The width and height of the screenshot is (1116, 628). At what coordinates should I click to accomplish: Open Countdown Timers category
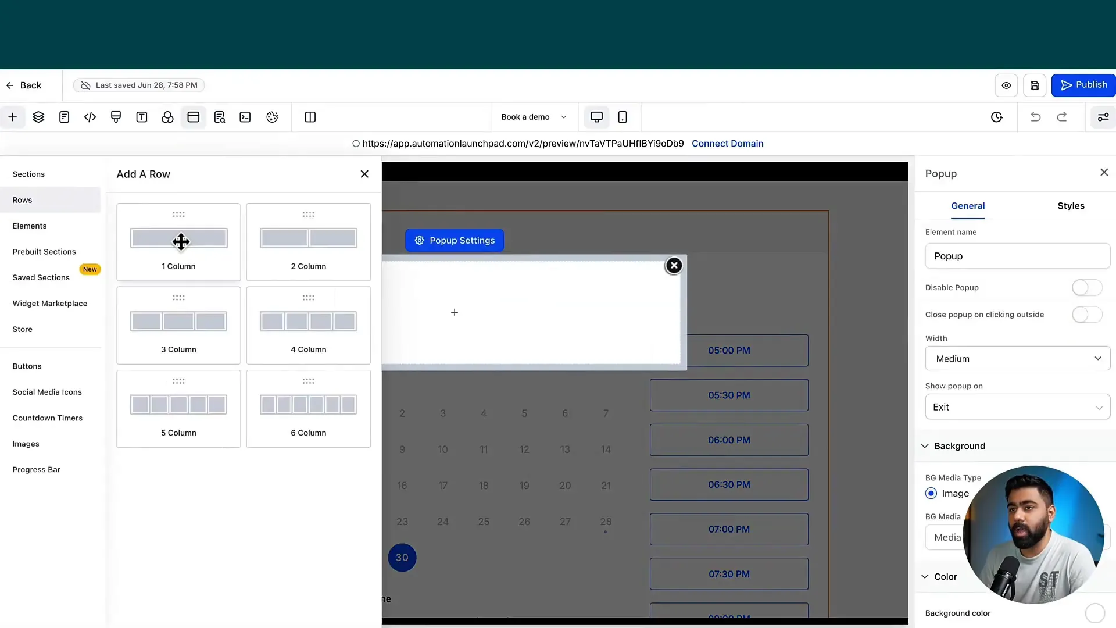48,418
